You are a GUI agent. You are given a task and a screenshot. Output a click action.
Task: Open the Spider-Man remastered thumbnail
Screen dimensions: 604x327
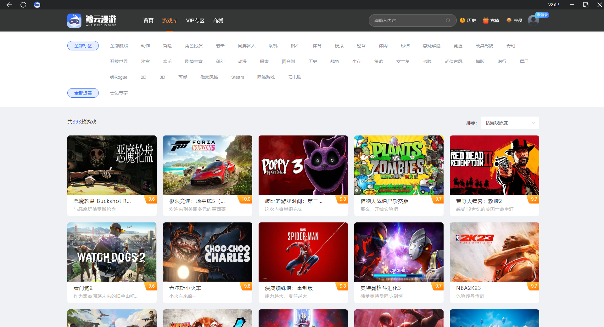pos(303,252)
